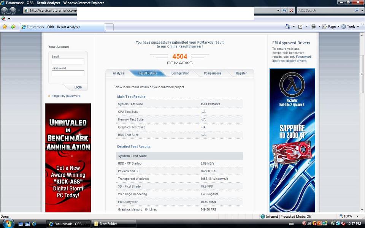Click the Show Desktop quick launch icon

[21, 224]
